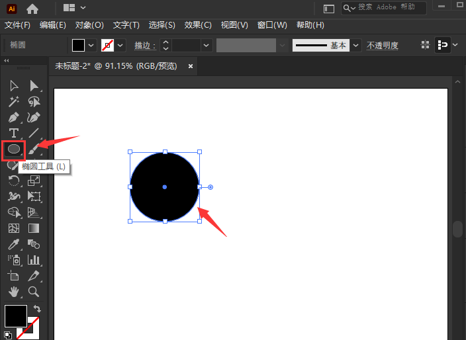Select the Pen tool
466x340 pixels.
click(14, 117)
